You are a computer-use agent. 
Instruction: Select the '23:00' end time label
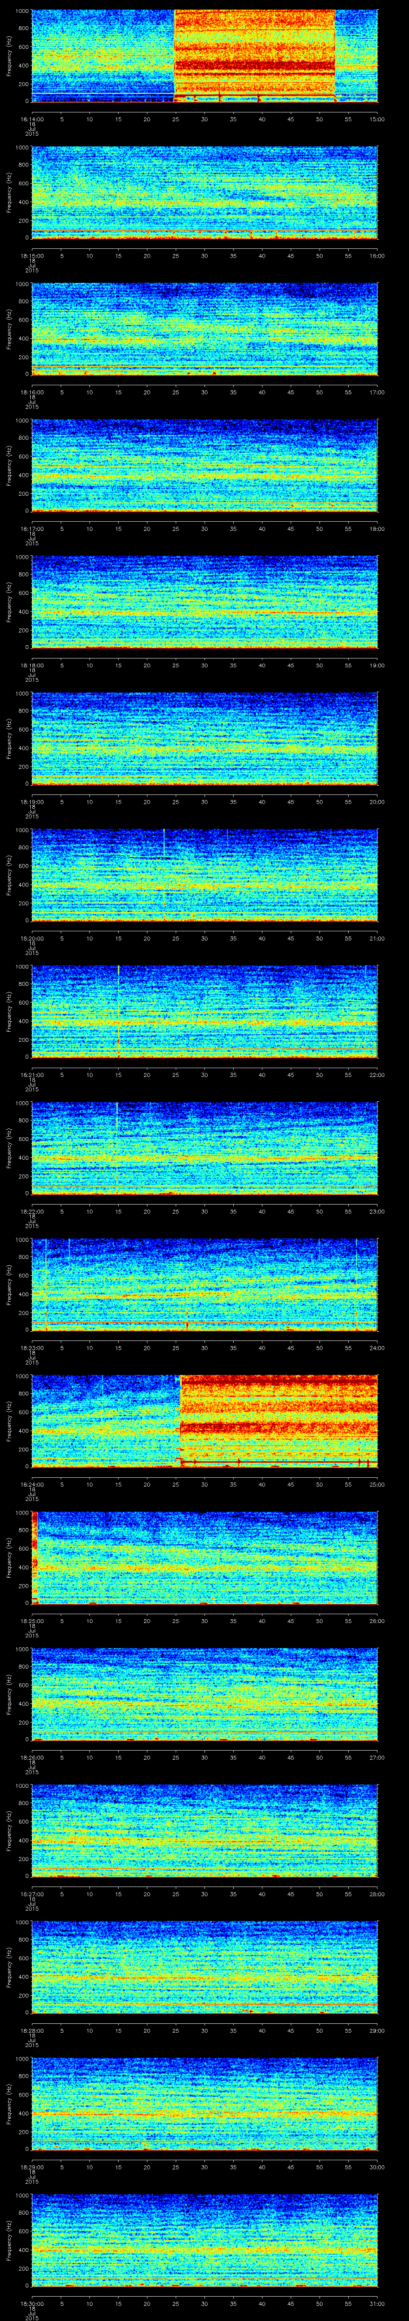tap(377, 1211)
